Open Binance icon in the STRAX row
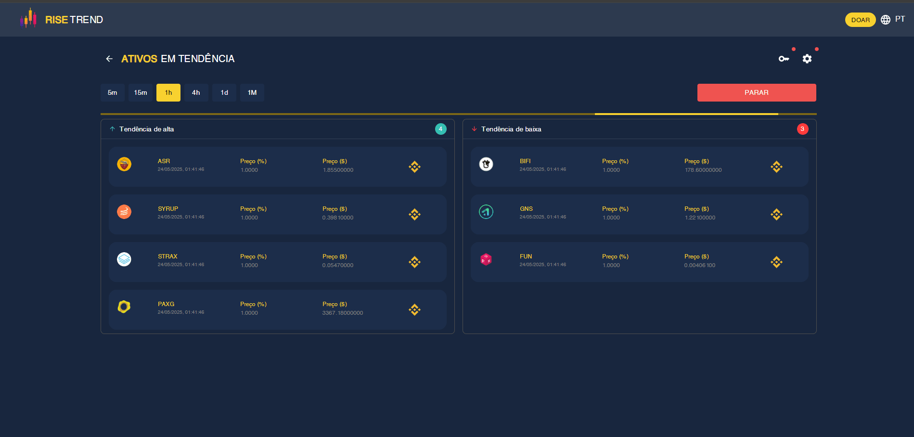Viewport: 914px width, 437px height. point(415,262)
